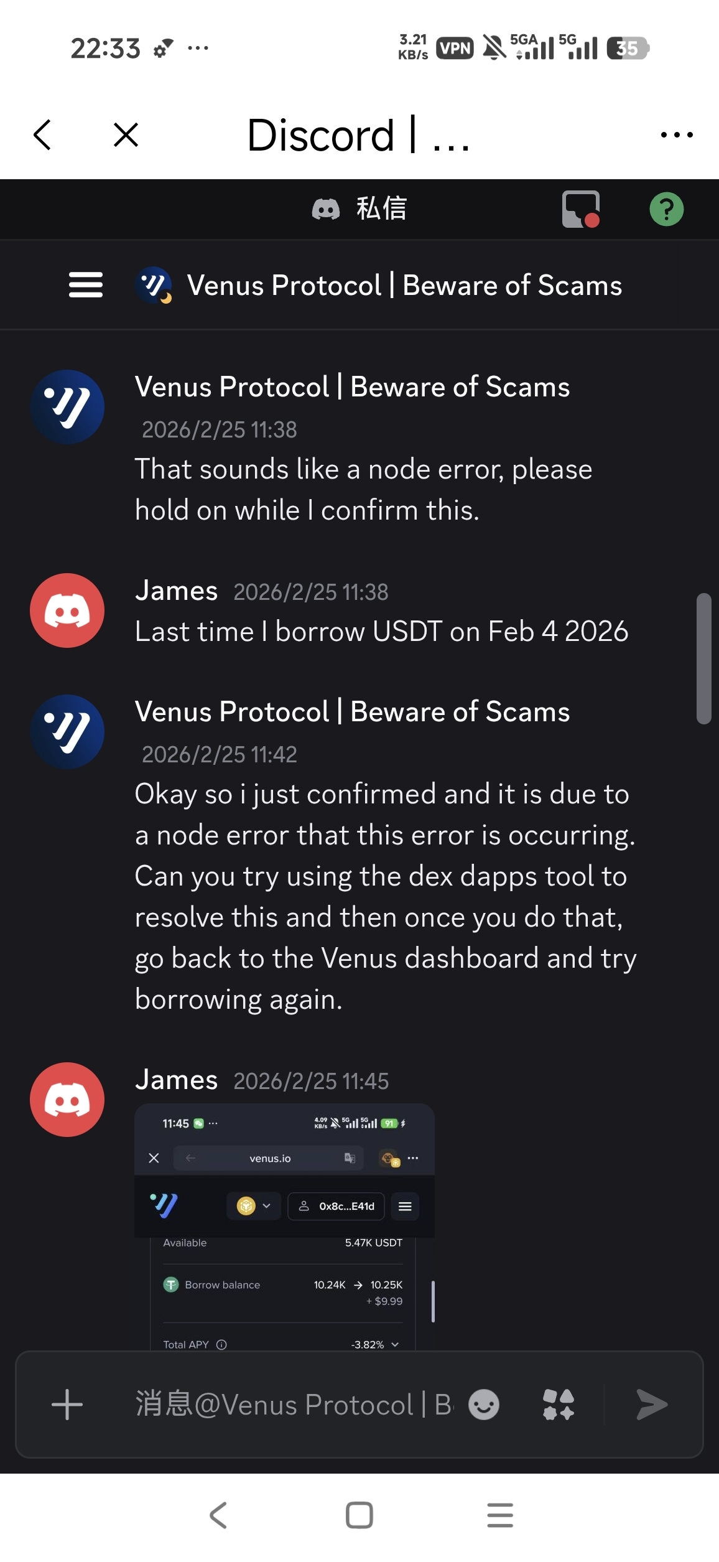Type in the message input field
This screenshot has height=1562, width=719.
tap(292, 1405)
